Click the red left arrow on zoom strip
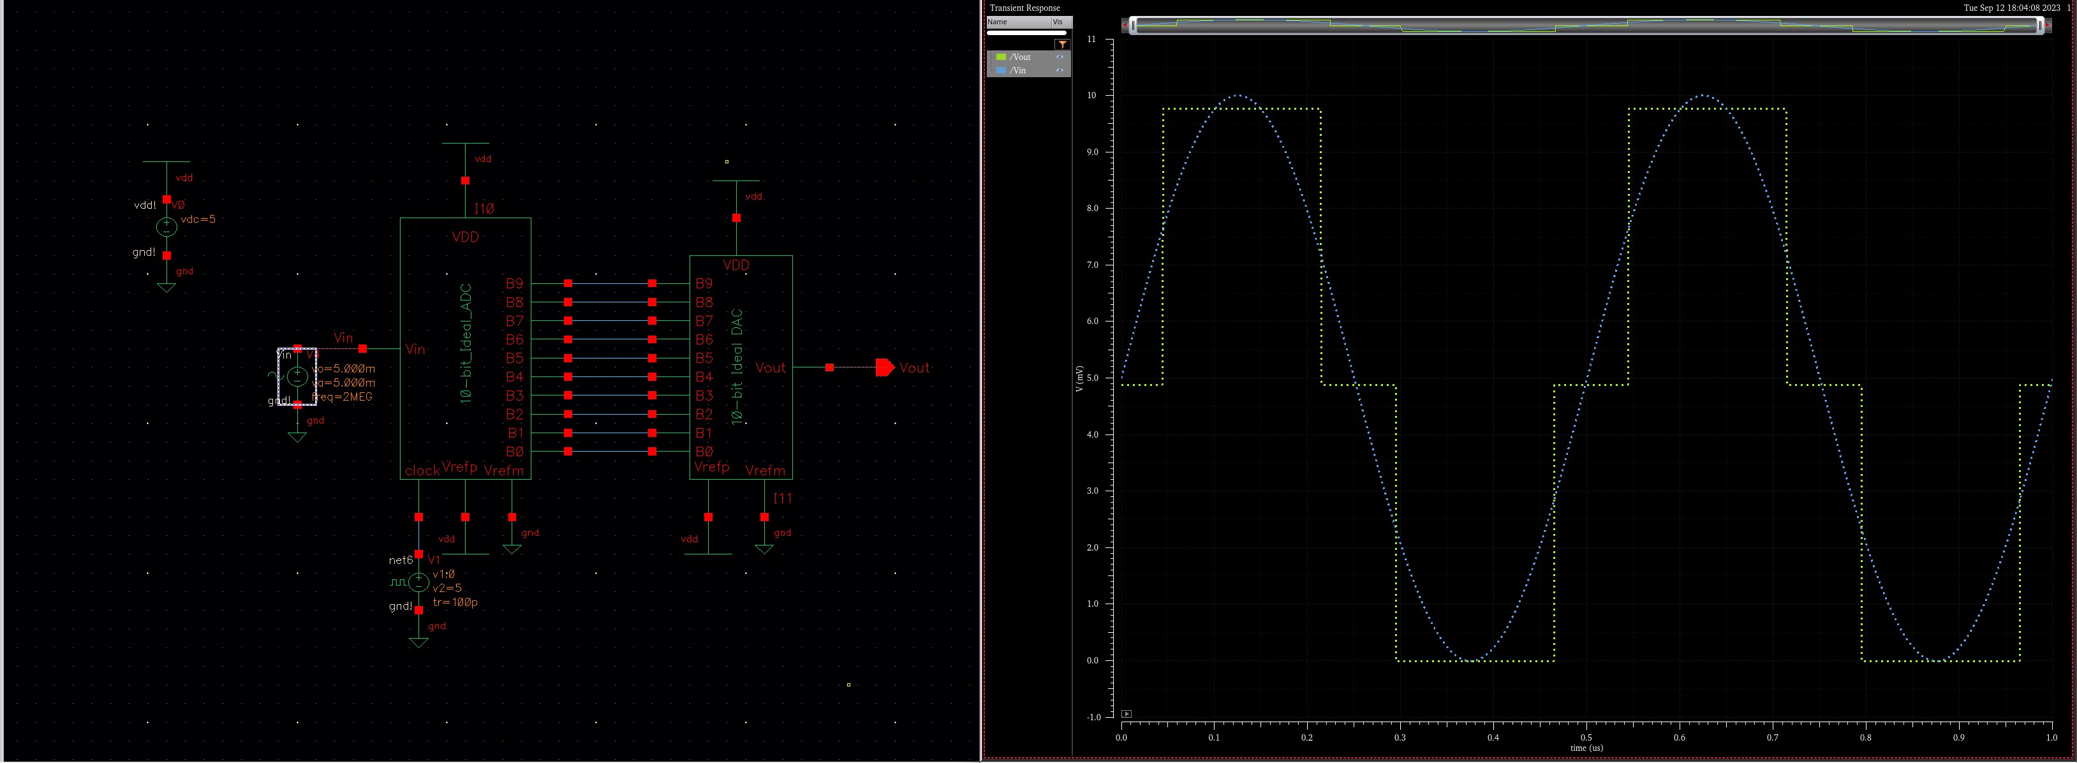2077x763 pixels. tap(1124, 25)
